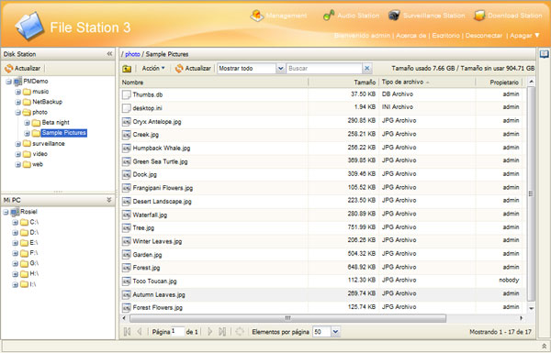Select the video folder in tree
This screenshot has width=551, height=353.
coord(39,154)
